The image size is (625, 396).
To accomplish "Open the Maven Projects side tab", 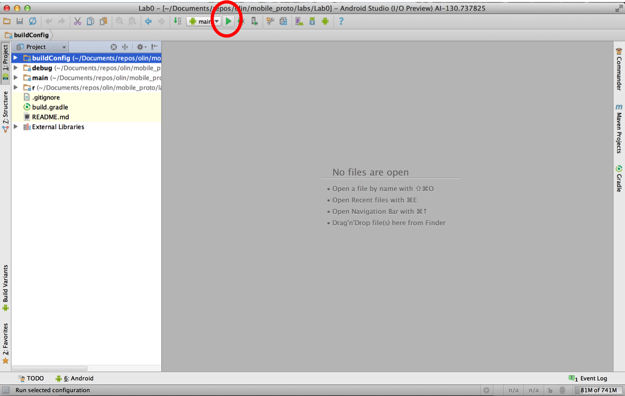I will coord(619,128).
